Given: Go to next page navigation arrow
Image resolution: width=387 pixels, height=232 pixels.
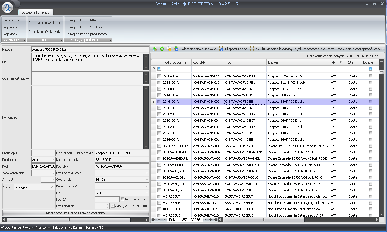Looking at the screenshot, I should (210, 220).
